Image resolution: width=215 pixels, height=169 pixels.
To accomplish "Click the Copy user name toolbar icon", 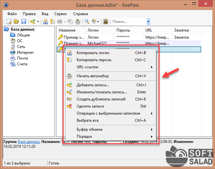I will click(x=45, y=22).
